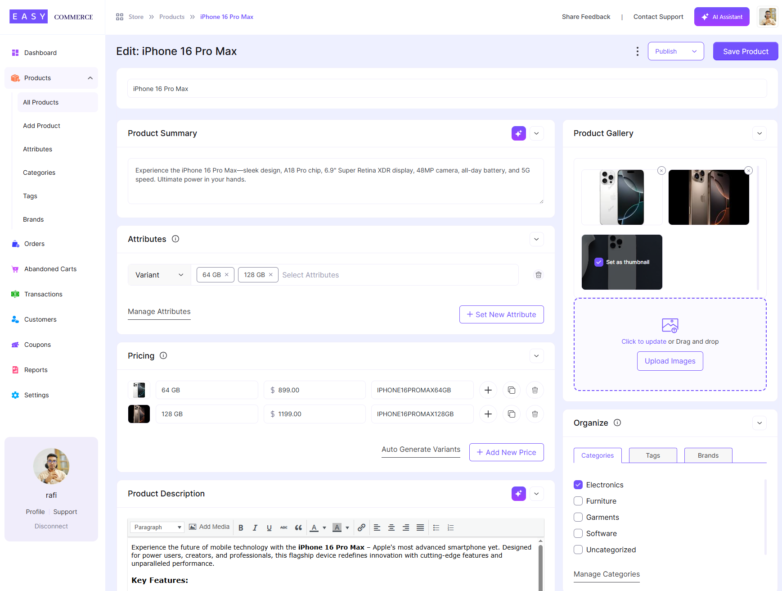Viewport: 782px width, 591px height.
Task: Apply strikethrough in the editor
Action: point(283,527)
